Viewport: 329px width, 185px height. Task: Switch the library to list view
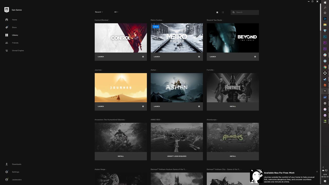(x=223, y=12)
